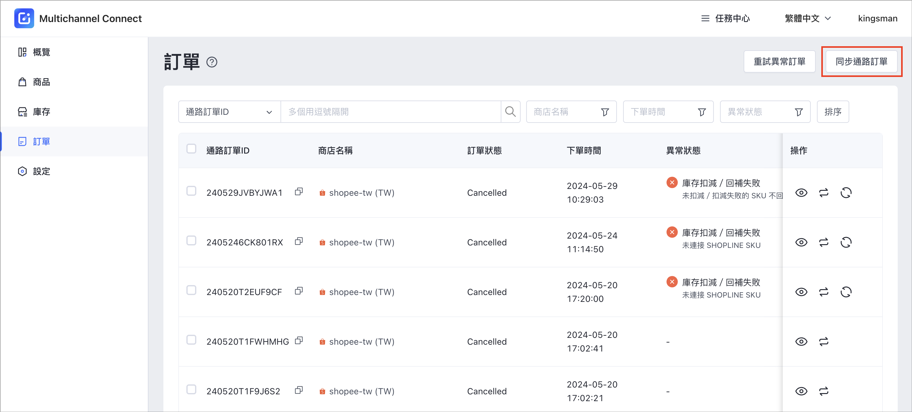Click sync arrows icon for order 240520T1FWHMHG
This screenshot has height=412, width=912.
click(x=823, y=342)
